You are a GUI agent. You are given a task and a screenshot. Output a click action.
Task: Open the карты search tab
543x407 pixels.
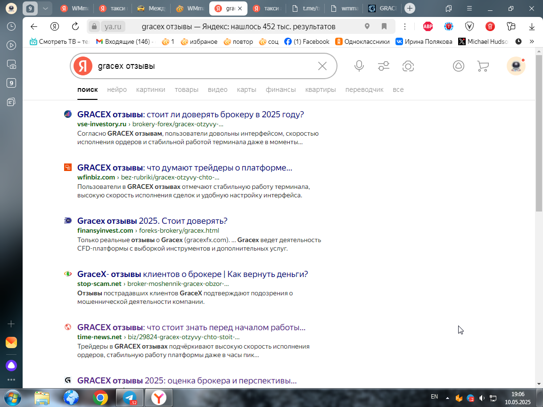click(x=247, y=90)
